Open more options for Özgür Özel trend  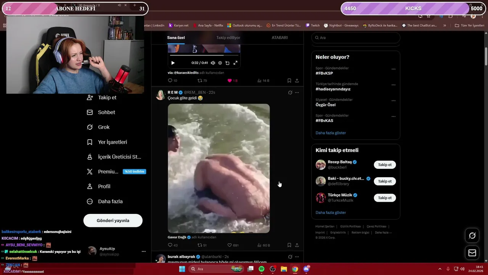click(393, 101)
